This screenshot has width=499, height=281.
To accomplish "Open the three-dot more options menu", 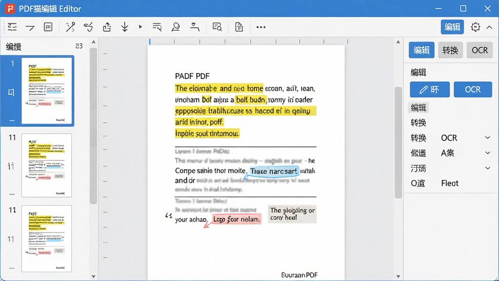I will click(261, 27).
